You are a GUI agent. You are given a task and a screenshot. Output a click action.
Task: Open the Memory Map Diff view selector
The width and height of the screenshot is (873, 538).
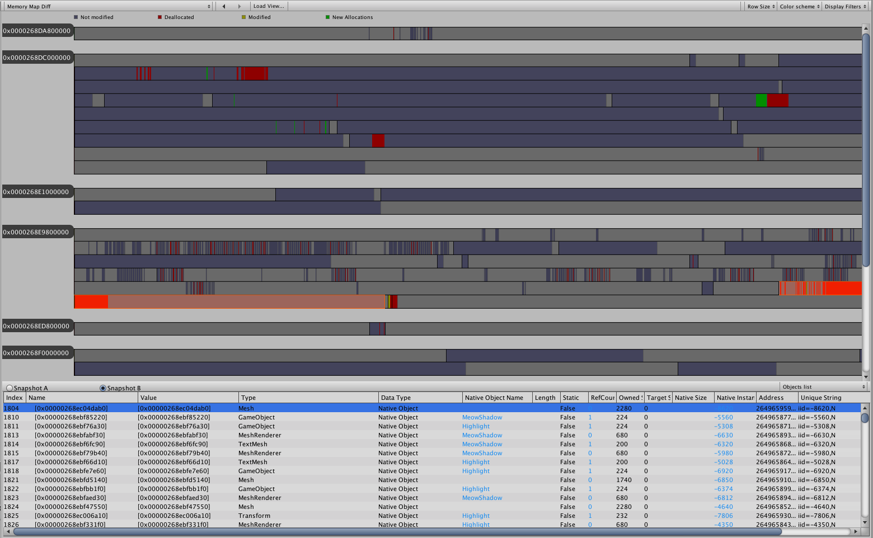tap(106, 6)
